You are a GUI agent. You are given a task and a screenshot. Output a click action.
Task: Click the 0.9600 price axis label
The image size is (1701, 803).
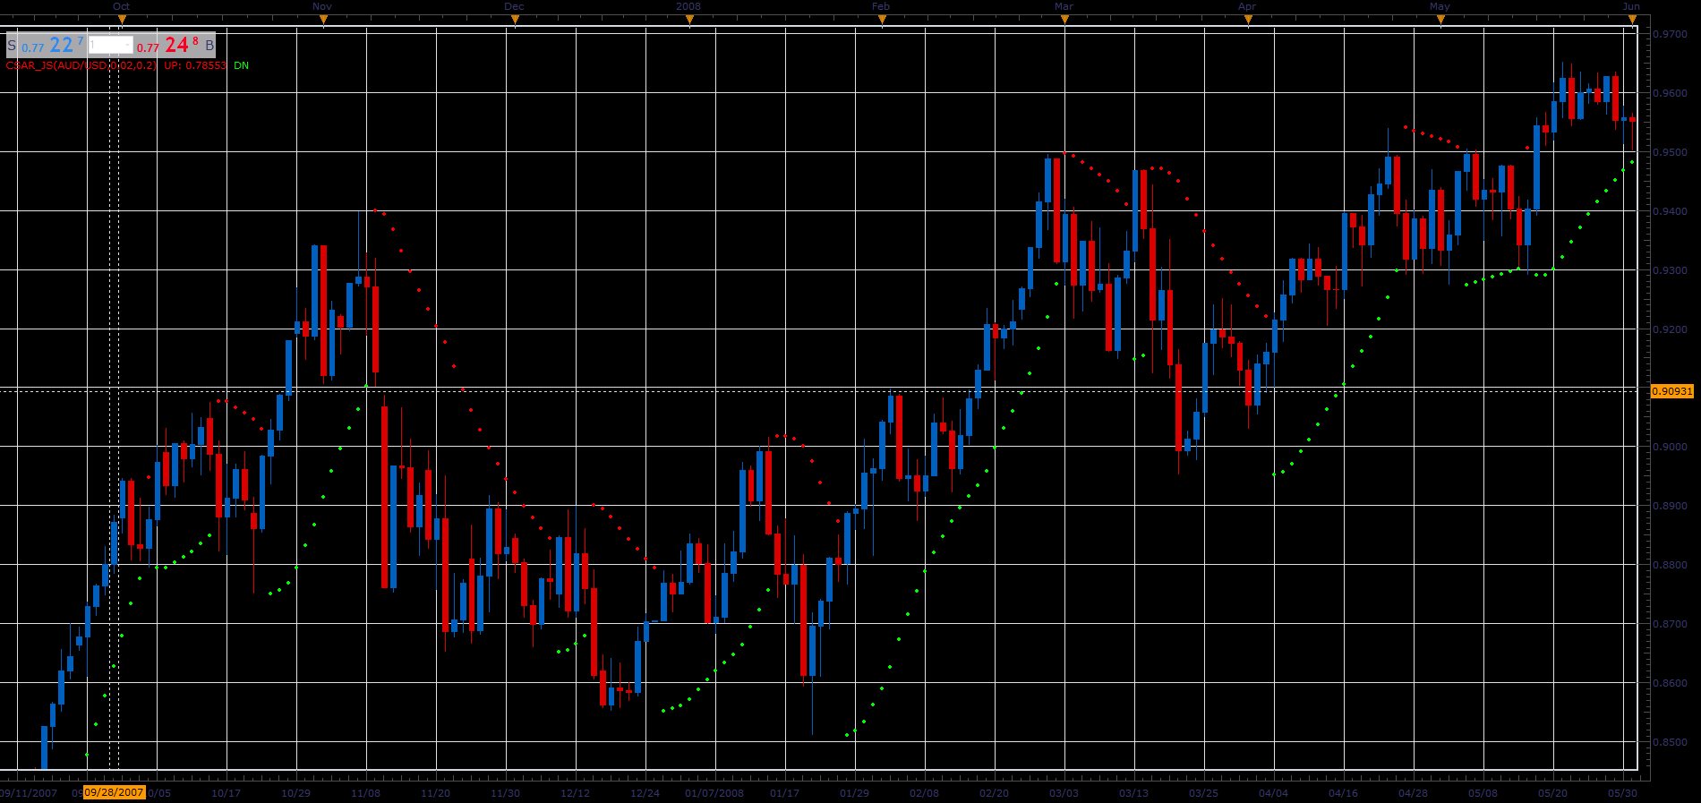pos(1671,93)
